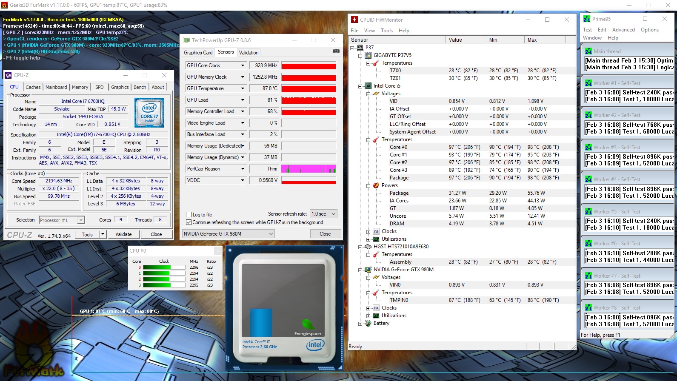Click the Intel Core i7 logo in CPU-Z
The height and width of the screenshot is (381, 677).
(149, 113)
